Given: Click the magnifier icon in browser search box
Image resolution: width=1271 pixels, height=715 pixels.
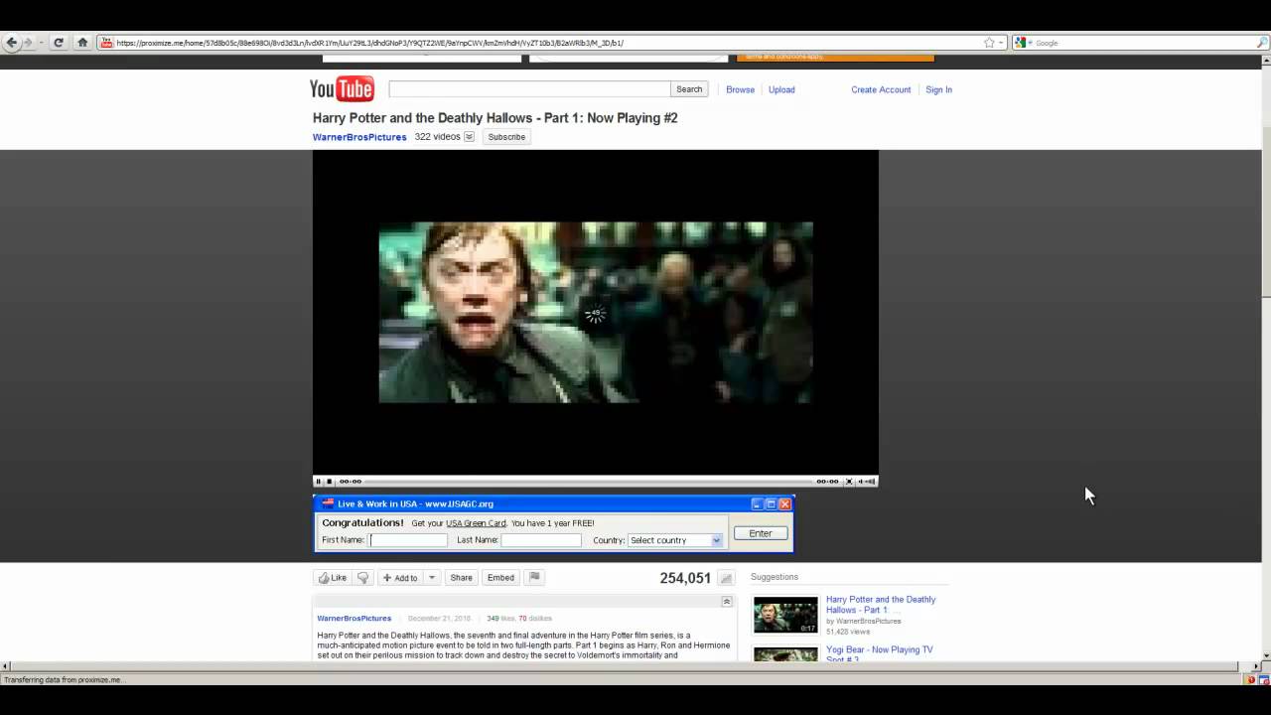Looking at the screenshot, I should click(1262, 43).
